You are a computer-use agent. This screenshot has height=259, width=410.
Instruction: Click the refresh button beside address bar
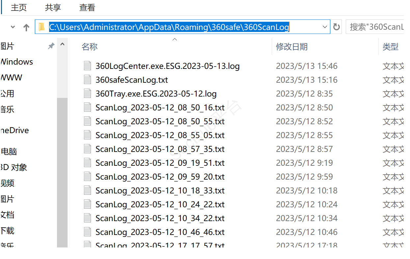click(x=336, y=27)
